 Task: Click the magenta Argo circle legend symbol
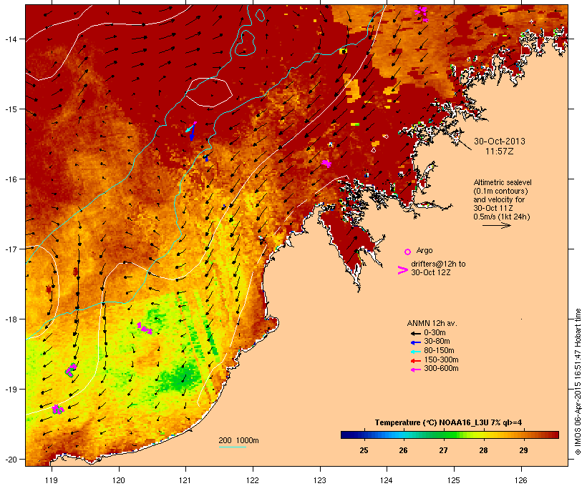tap(408, 252)
